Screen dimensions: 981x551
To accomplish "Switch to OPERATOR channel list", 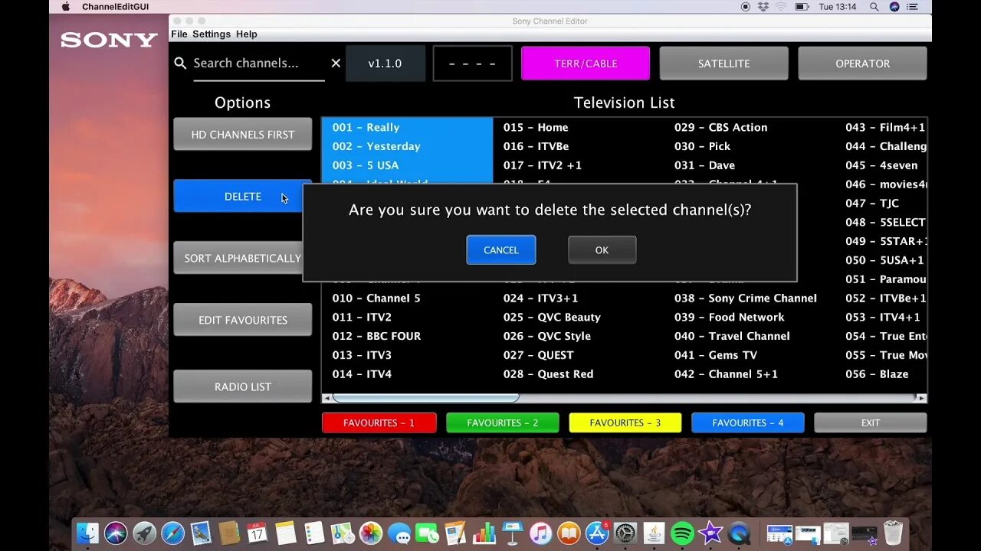I will 862,64.
